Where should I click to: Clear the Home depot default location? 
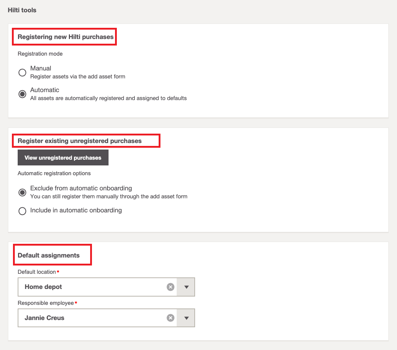click(171, 287)
